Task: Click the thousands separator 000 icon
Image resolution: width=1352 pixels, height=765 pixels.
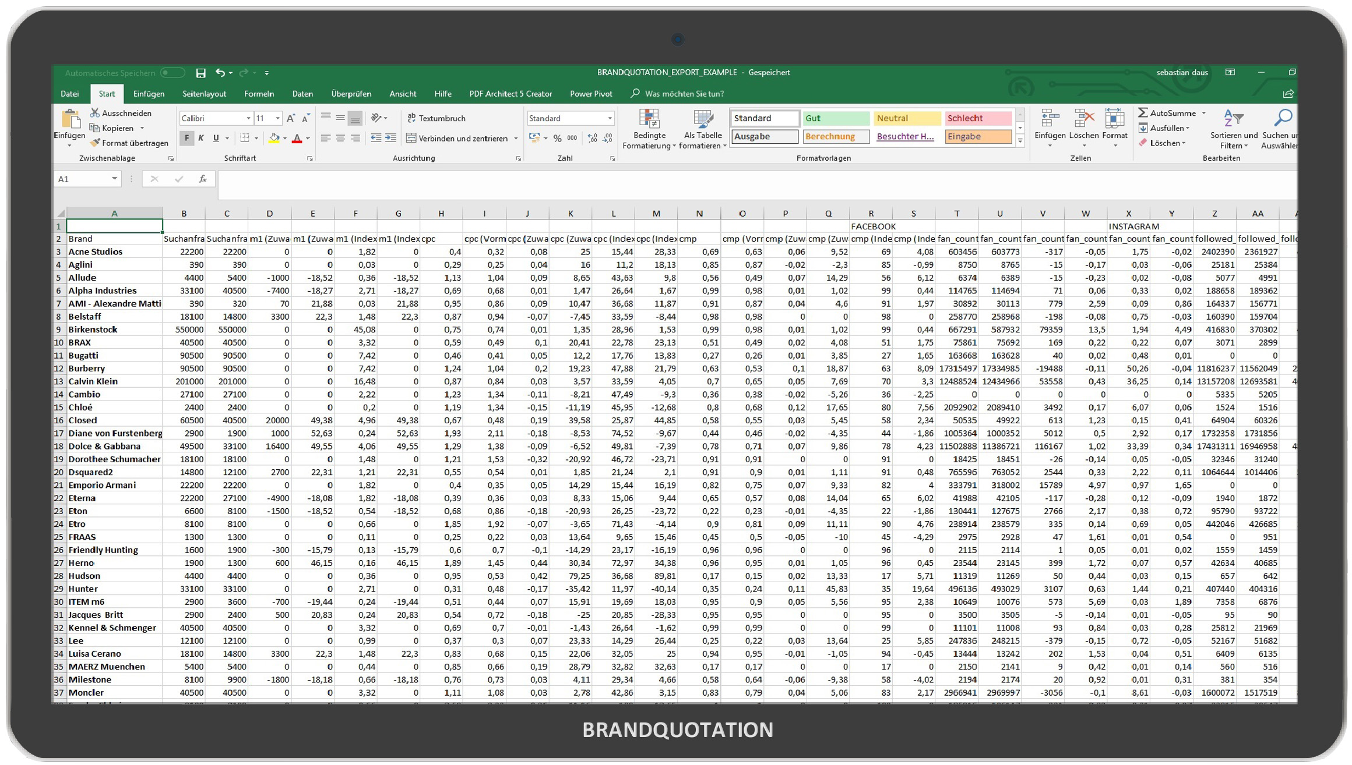Action: click(572, 139)
